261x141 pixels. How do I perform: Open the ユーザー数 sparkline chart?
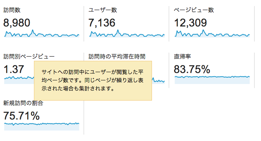[x=127, y=33]
